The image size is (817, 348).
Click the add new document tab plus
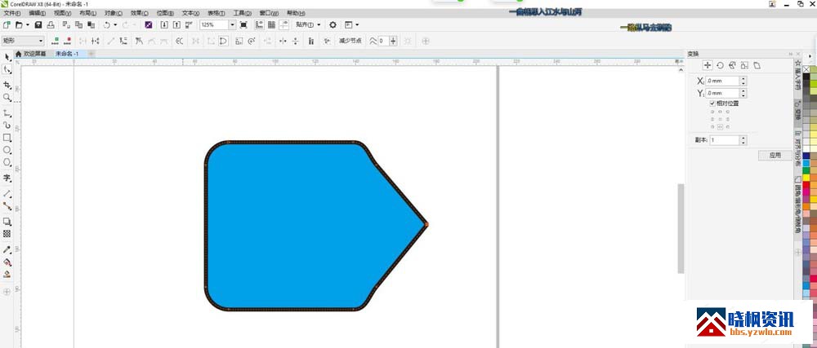coord(92,54)
